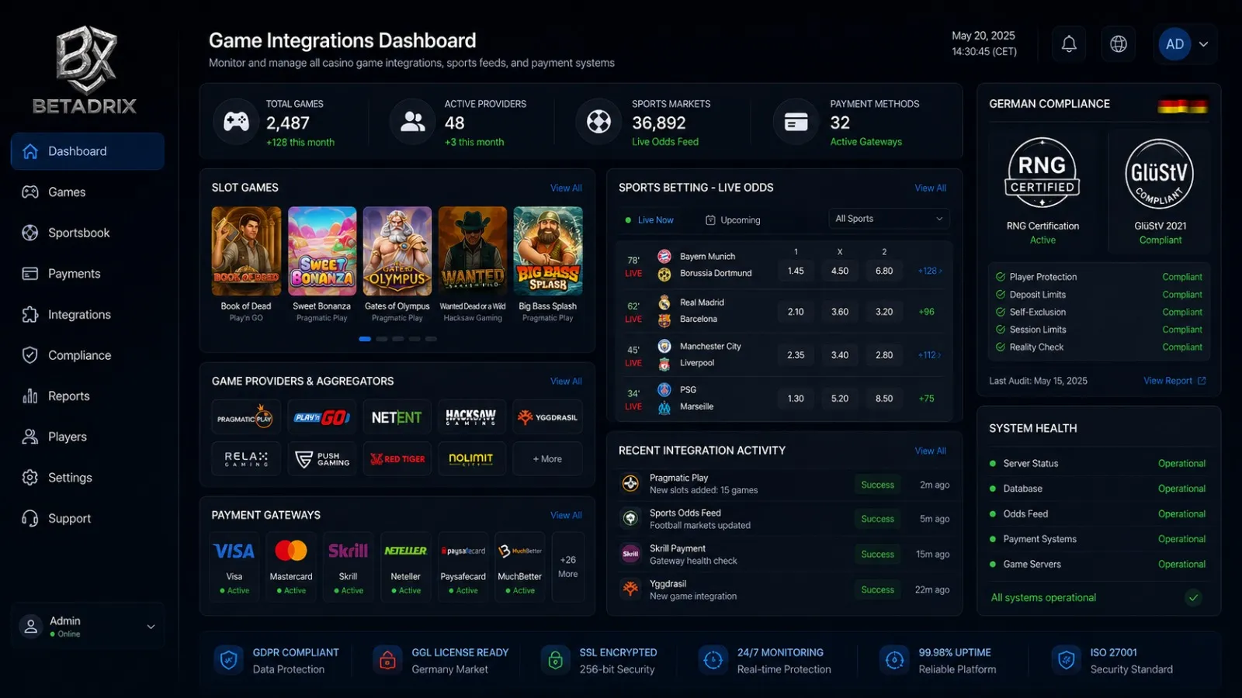Click the Nolimit City provider logo

(472, 459)
